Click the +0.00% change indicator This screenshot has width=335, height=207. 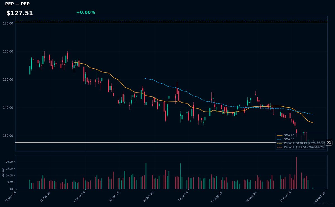[85, 12]
